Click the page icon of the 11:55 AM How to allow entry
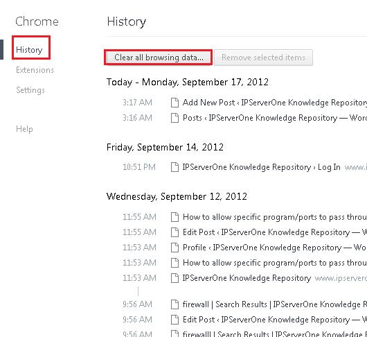The image size is (367, 337). [174, 217]
